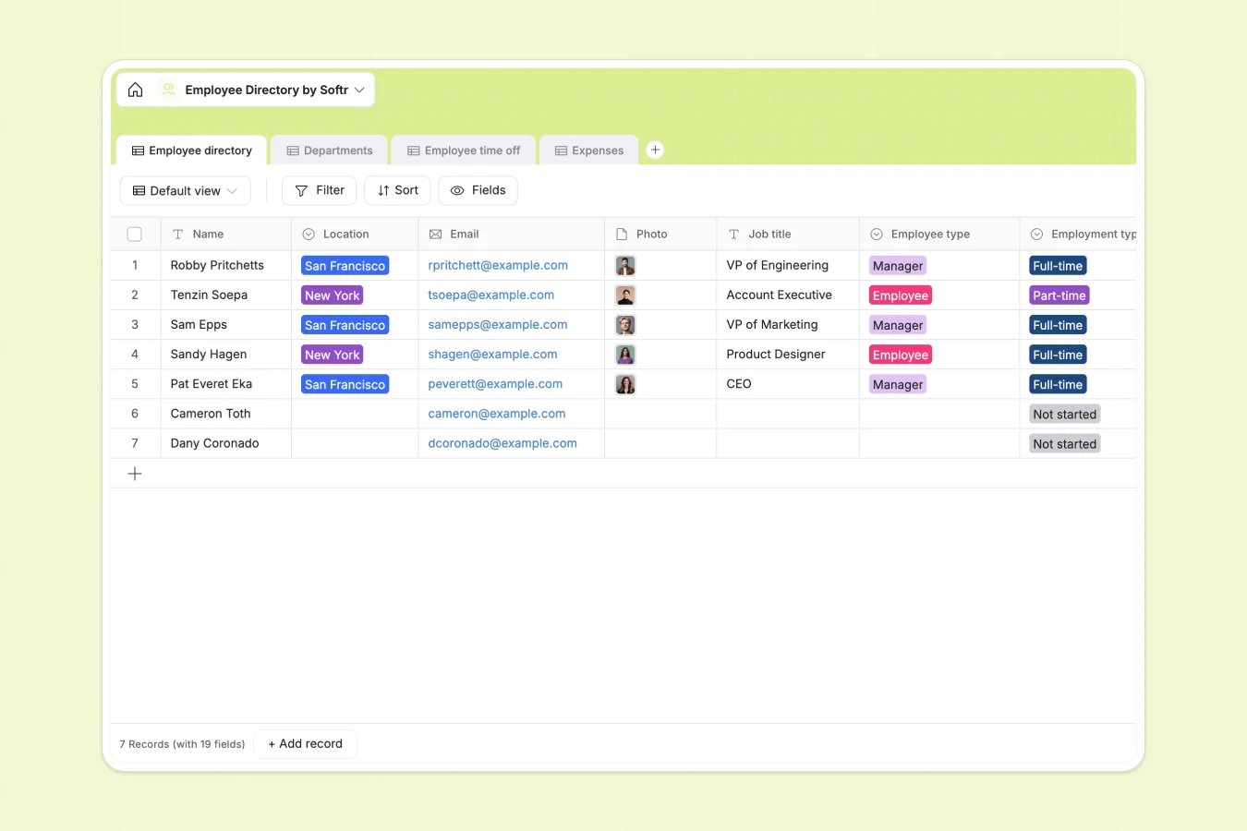Click the Sort icon with arrows
Viewport: 1247px width, 831px height.
pyautogui.click(x=381, y=190)
